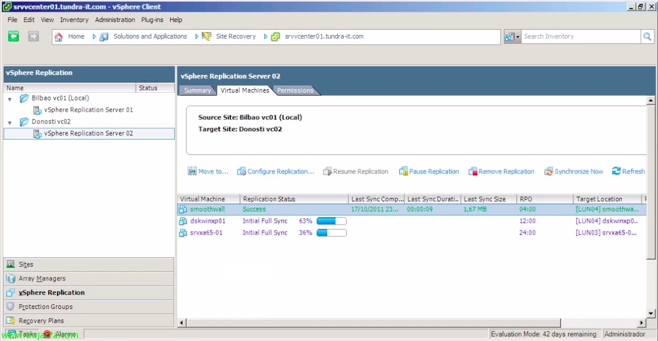Screen dimensions: 658x341
Task: Open the Administration menu
Action: tap(115, 20)
